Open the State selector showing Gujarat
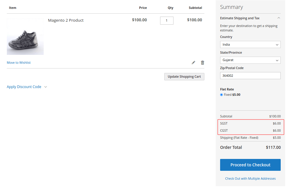The image size is (292, 188). coord(250,60)
